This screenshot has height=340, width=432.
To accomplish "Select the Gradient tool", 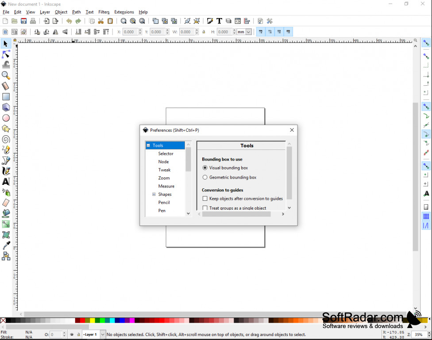I will [x=6, y=224].
